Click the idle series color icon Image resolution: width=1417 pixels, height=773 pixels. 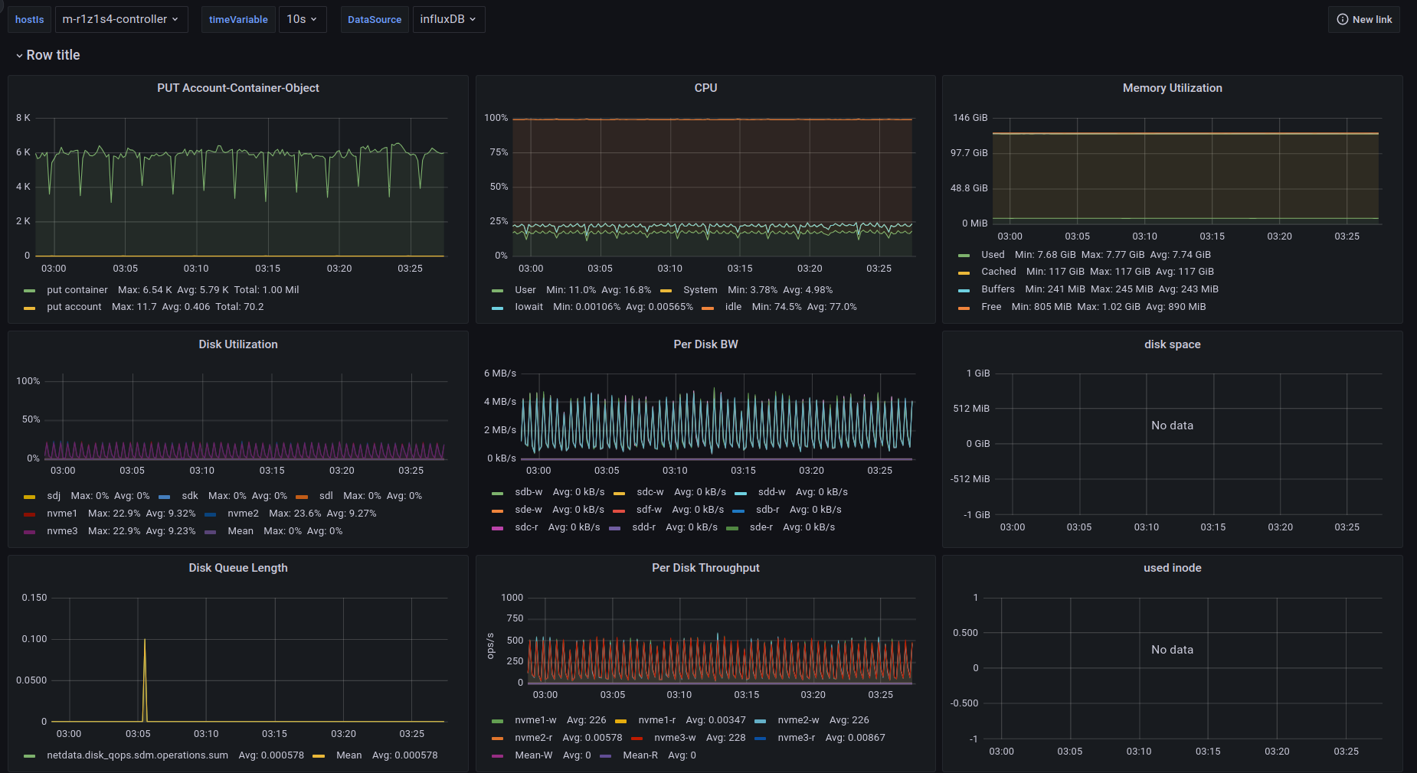click(708, 308)
